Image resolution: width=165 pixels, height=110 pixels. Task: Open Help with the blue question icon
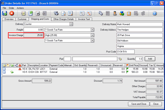tap(154, 13)
